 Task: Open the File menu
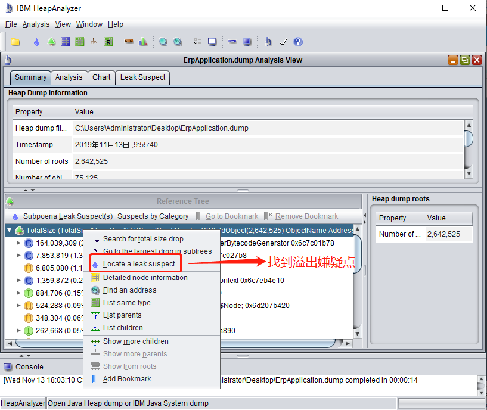coord(11,24)
